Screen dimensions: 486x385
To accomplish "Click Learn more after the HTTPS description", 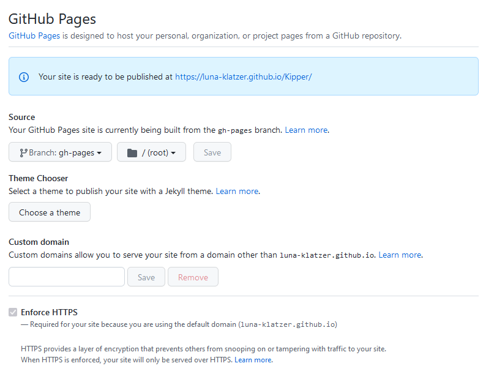I will (253, 360).
